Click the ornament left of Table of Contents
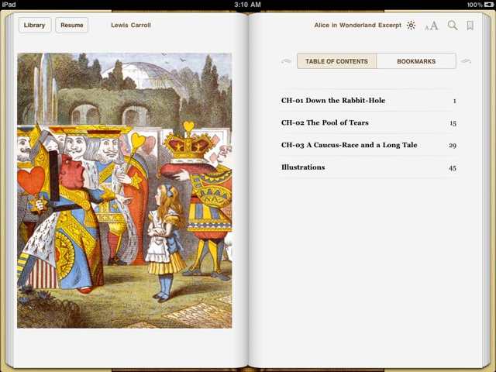 coord(287,61)
